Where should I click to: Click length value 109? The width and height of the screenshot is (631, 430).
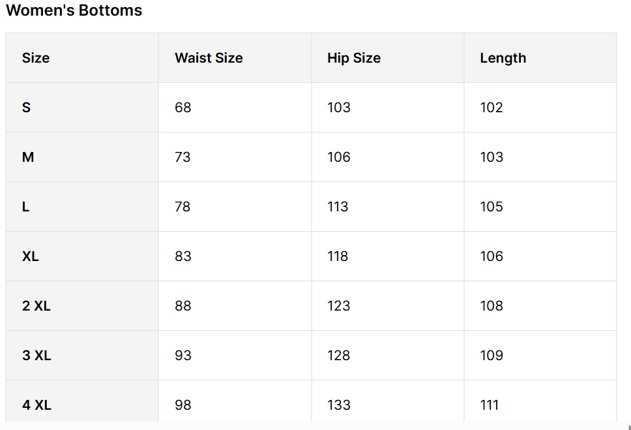[x=492, y=356]
